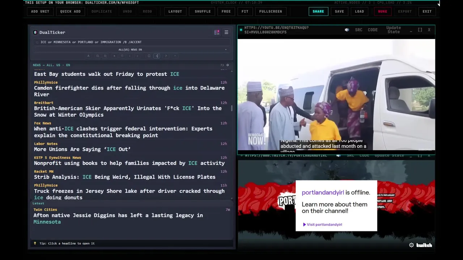The width and height of the screenshot is (463, 260).
Task: Click 'NEWS — ALL. US · EN' panel header
Action: pos(51,65)
